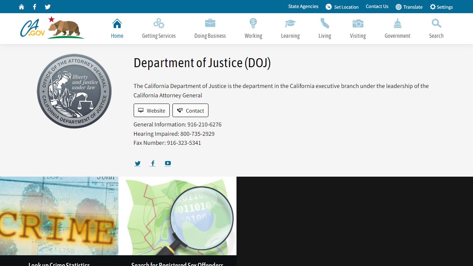
Task: Open the Living California map menu
Action: tap(325, 29)
